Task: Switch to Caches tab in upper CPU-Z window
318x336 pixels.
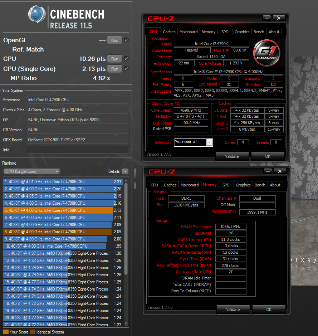Action: tap(169, 32)
